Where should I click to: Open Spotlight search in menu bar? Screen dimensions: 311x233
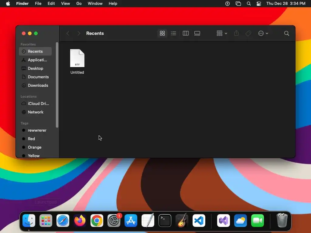pyautogui.click(x=249, y=4)
